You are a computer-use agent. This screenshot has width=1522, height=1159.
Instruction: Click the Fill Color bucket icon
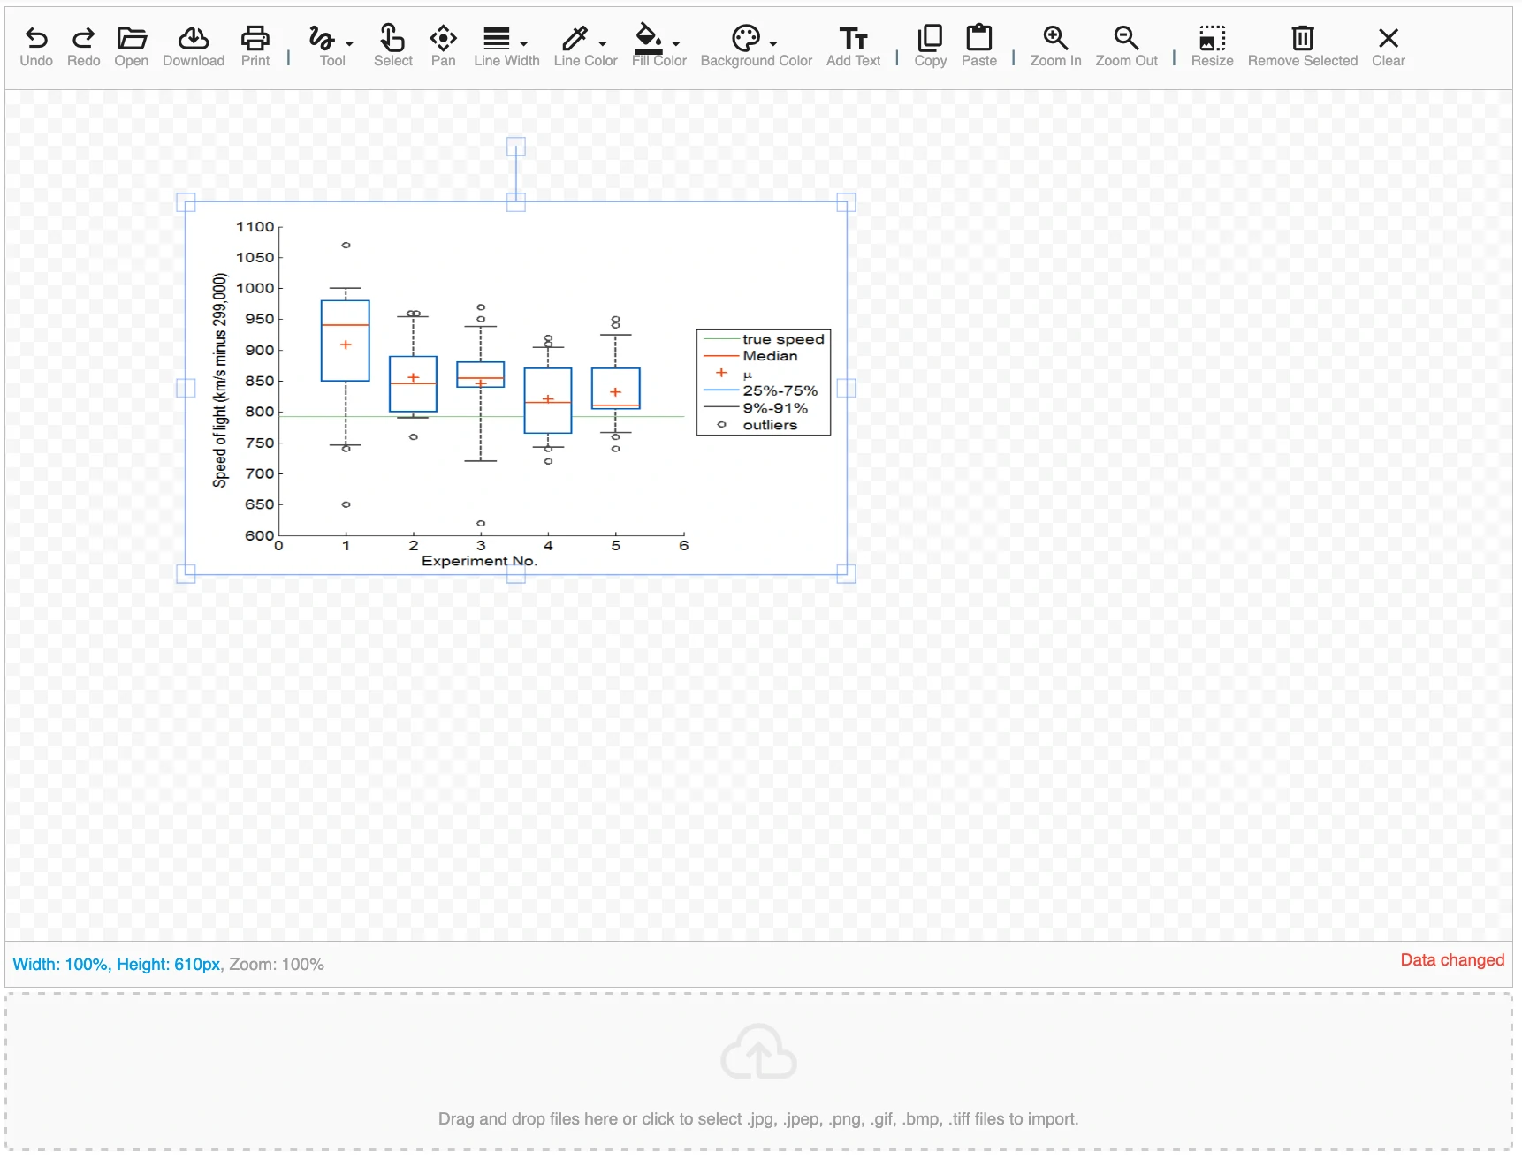pos(649,38)
